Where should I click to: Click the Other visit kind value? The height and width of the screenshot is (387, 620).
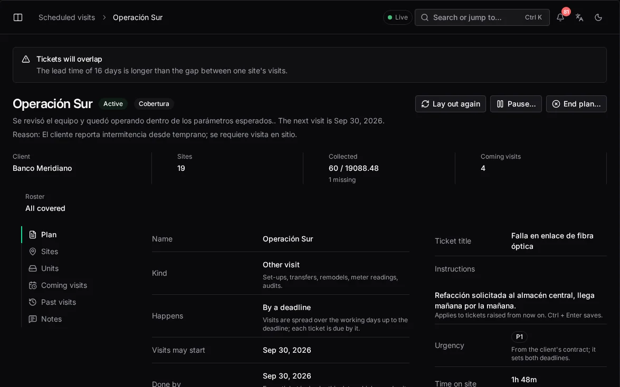281,265
